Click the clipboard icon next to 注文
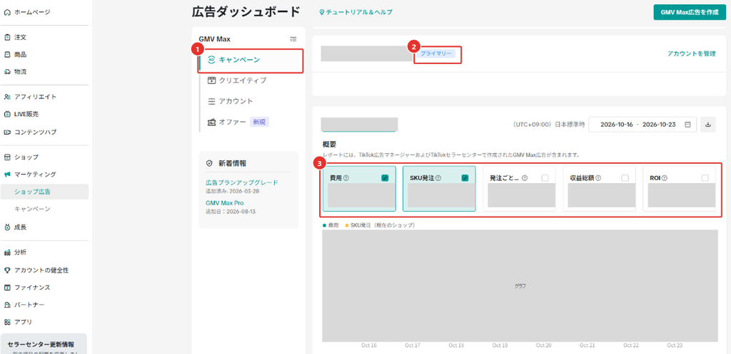The height and width of the screenshot is (354, 731). click(x=7, y=37)
